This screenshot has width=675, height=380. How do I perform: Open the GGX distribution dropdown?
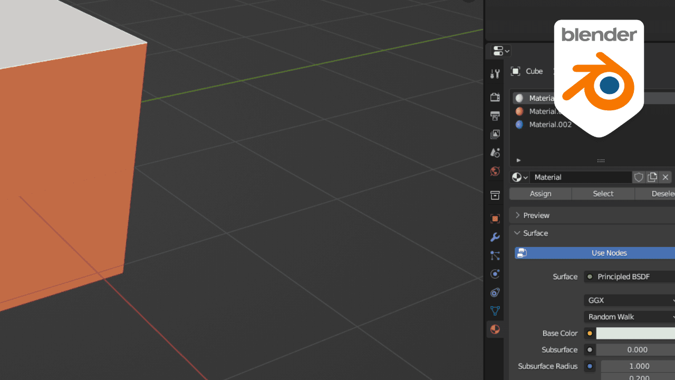pos(630,300)
